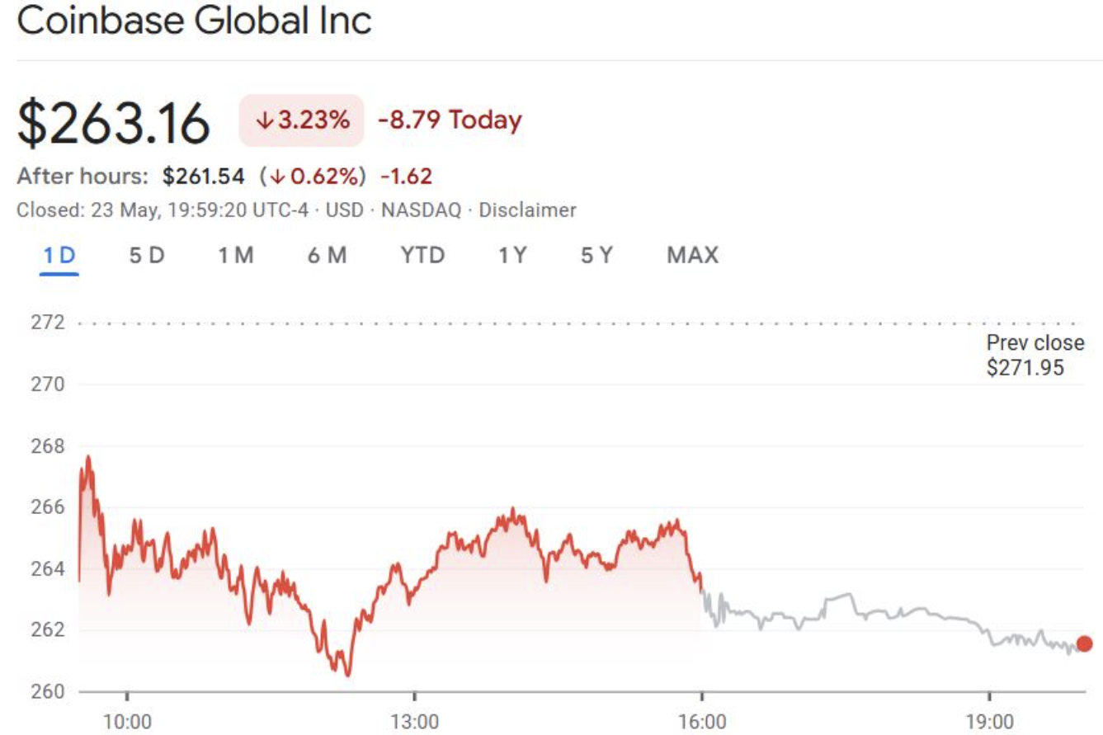Click the 19:00 time axis label

coord(988,721)
